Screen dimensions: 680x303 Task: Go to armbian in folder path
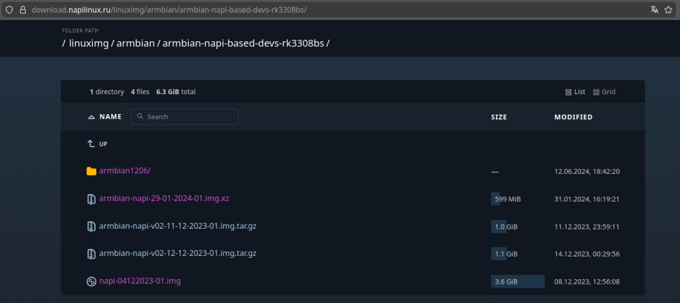click(x=136, y=43)
